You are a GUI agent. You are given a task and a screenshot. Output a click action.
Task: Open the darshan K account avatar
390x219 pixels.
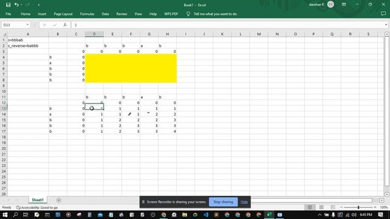pyautogui.click(x=330, y=4)
